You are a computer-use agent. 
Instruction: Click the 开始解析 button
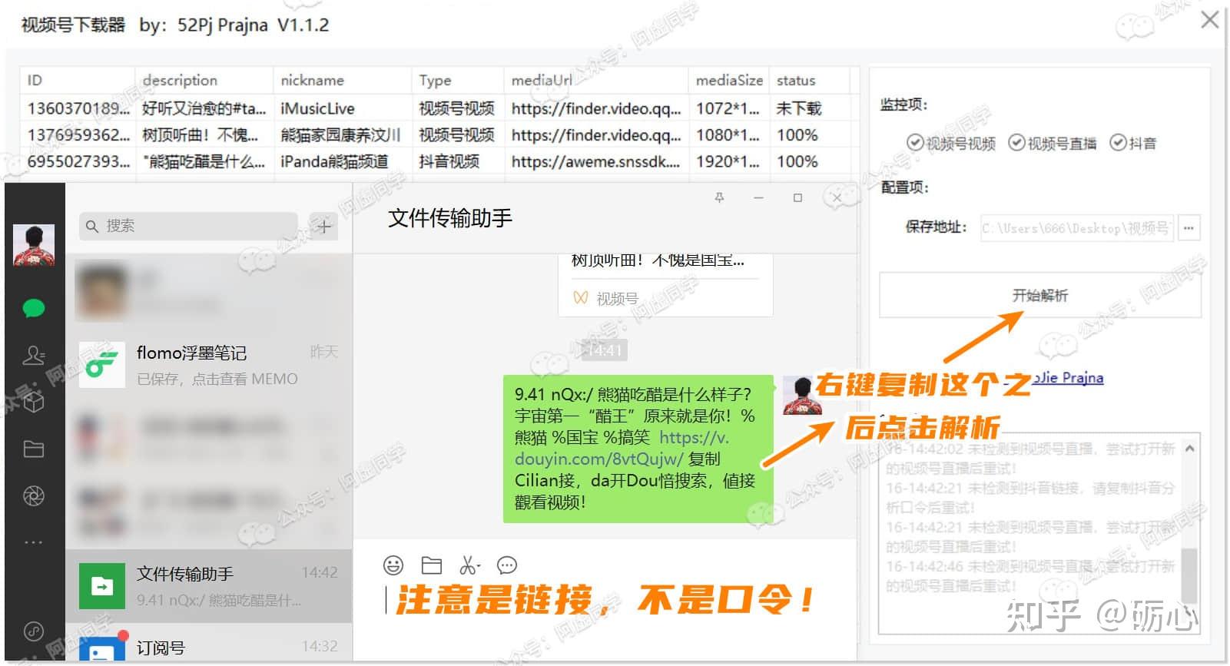[1039, 295]
